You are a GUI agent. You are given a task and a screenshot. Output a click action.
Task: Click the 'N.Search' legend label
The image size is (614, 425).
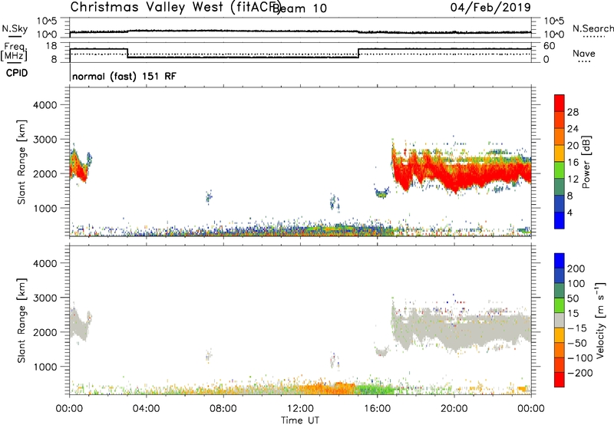[593, 28]
